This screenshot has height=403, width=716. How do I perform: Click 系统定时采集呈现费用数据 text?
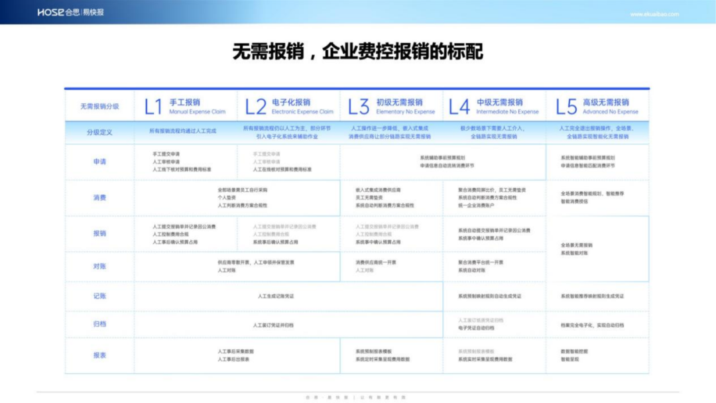pos(383,360)
